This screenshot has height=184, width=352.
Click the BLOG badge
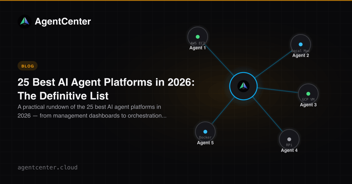click(28, 66)
